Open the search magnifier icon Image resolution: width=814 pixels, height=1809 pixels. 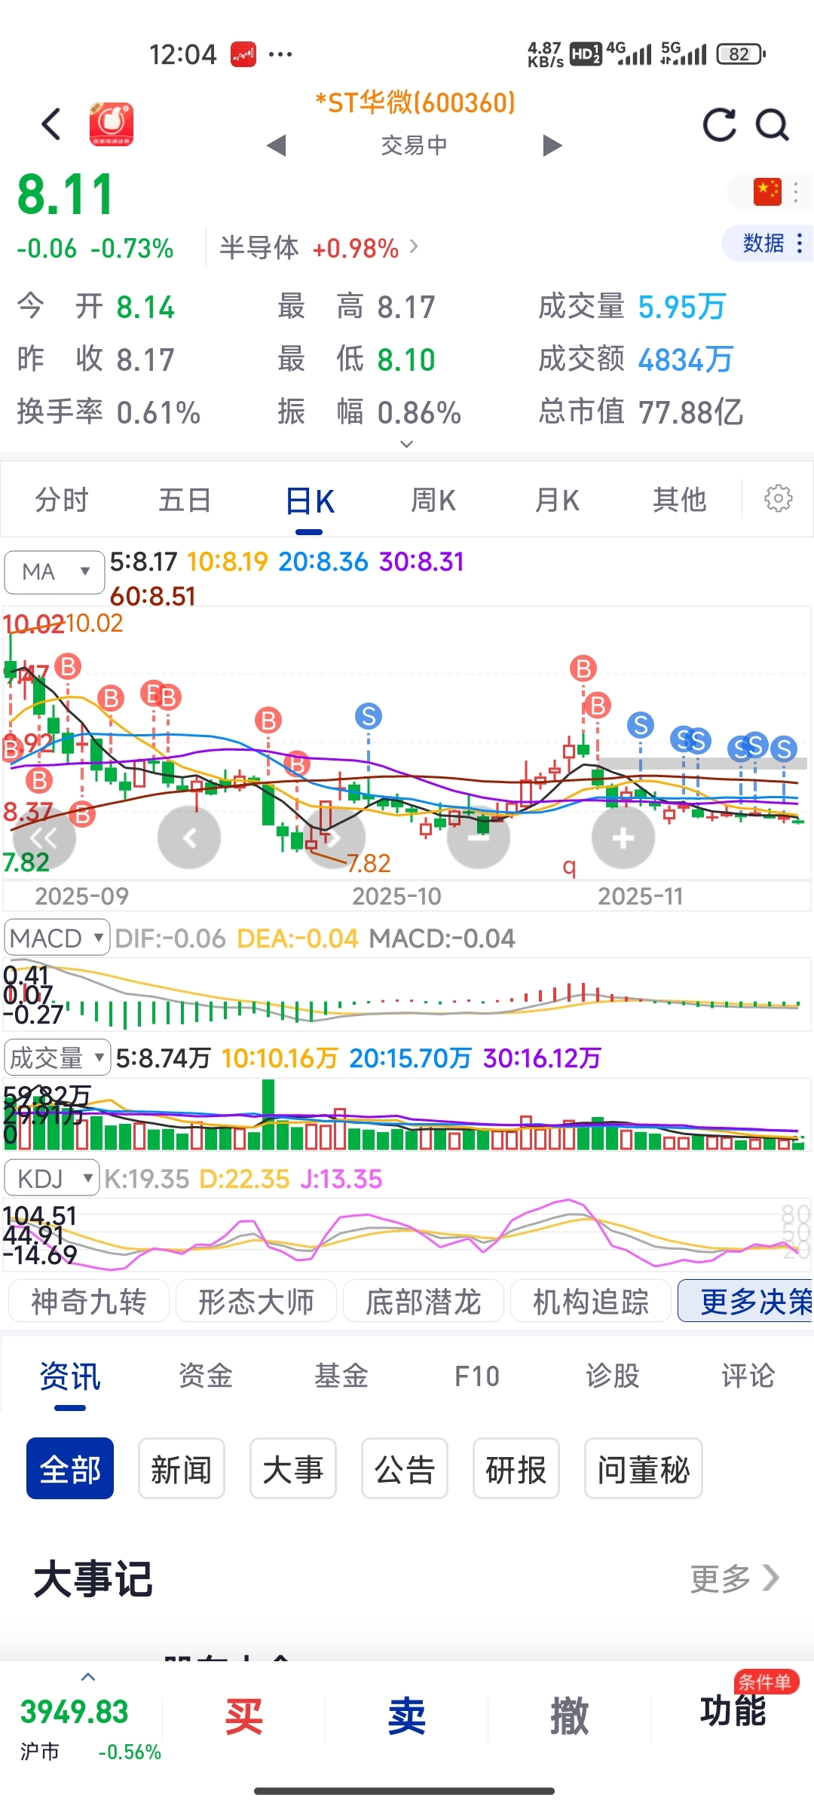pos(773,124)
